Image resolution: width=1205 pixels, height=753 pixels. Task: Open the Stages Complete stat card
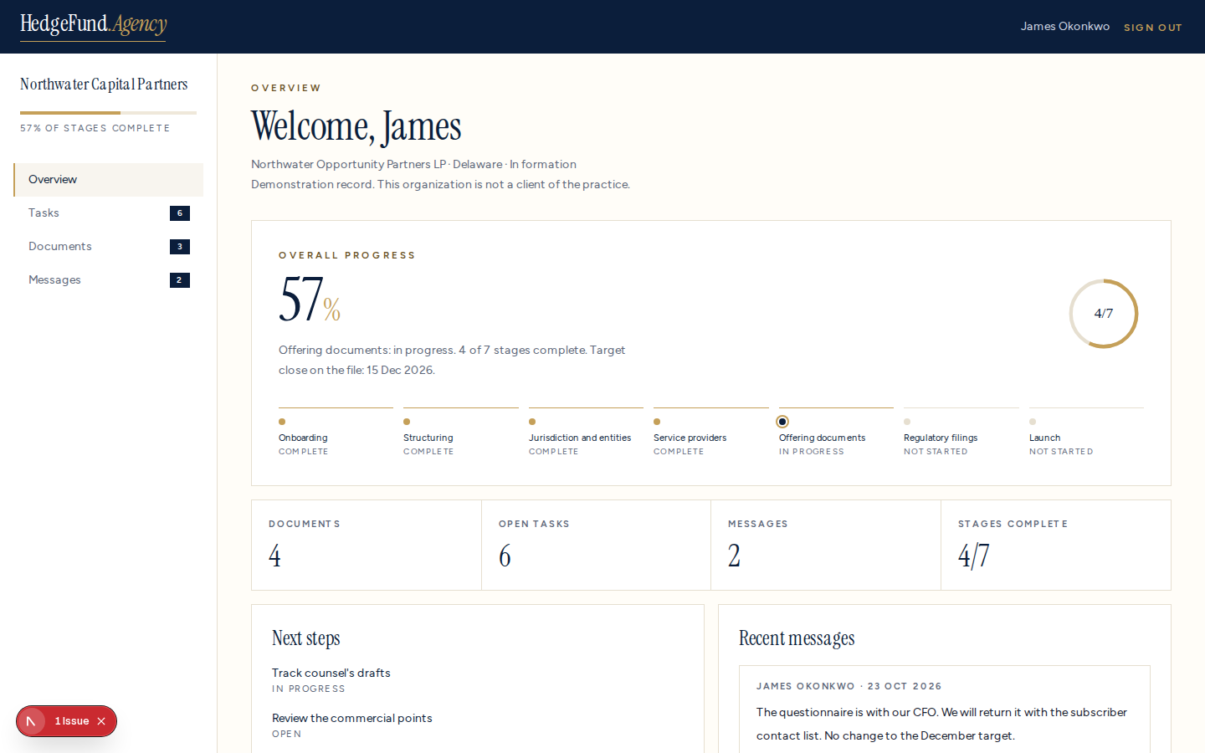point(1056,546)
